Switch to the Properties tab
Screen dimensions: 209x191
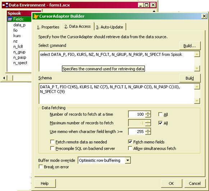[48, 27]
